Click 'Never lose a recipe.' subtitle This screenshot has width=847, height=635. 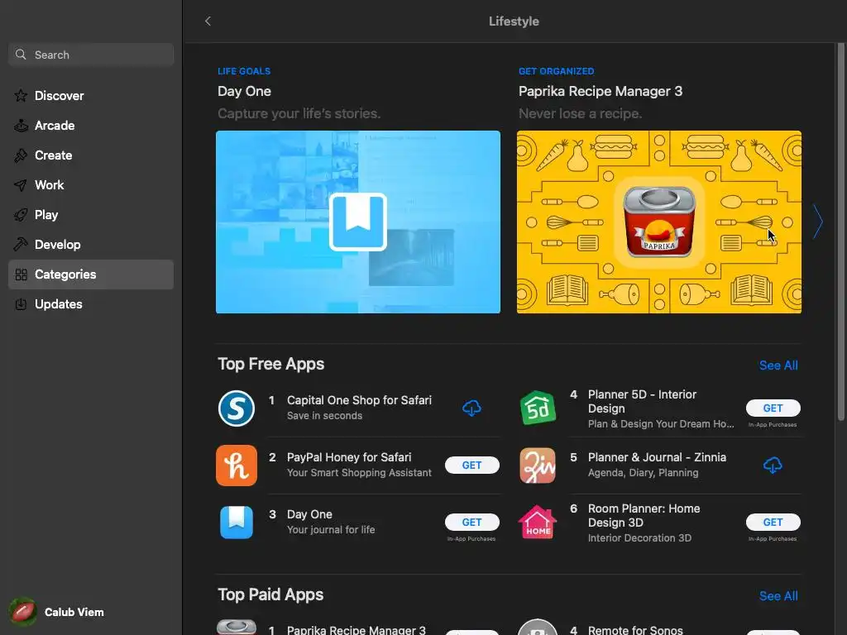click(x=580, y=113)
